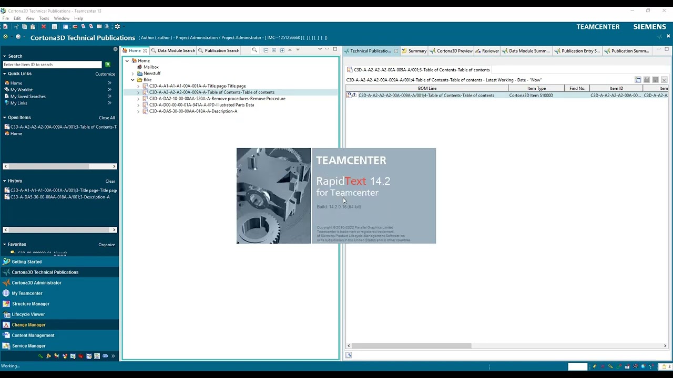Open Structure Manager perspective
This screenshot has width=673, height=378.
tap(30, 304)
